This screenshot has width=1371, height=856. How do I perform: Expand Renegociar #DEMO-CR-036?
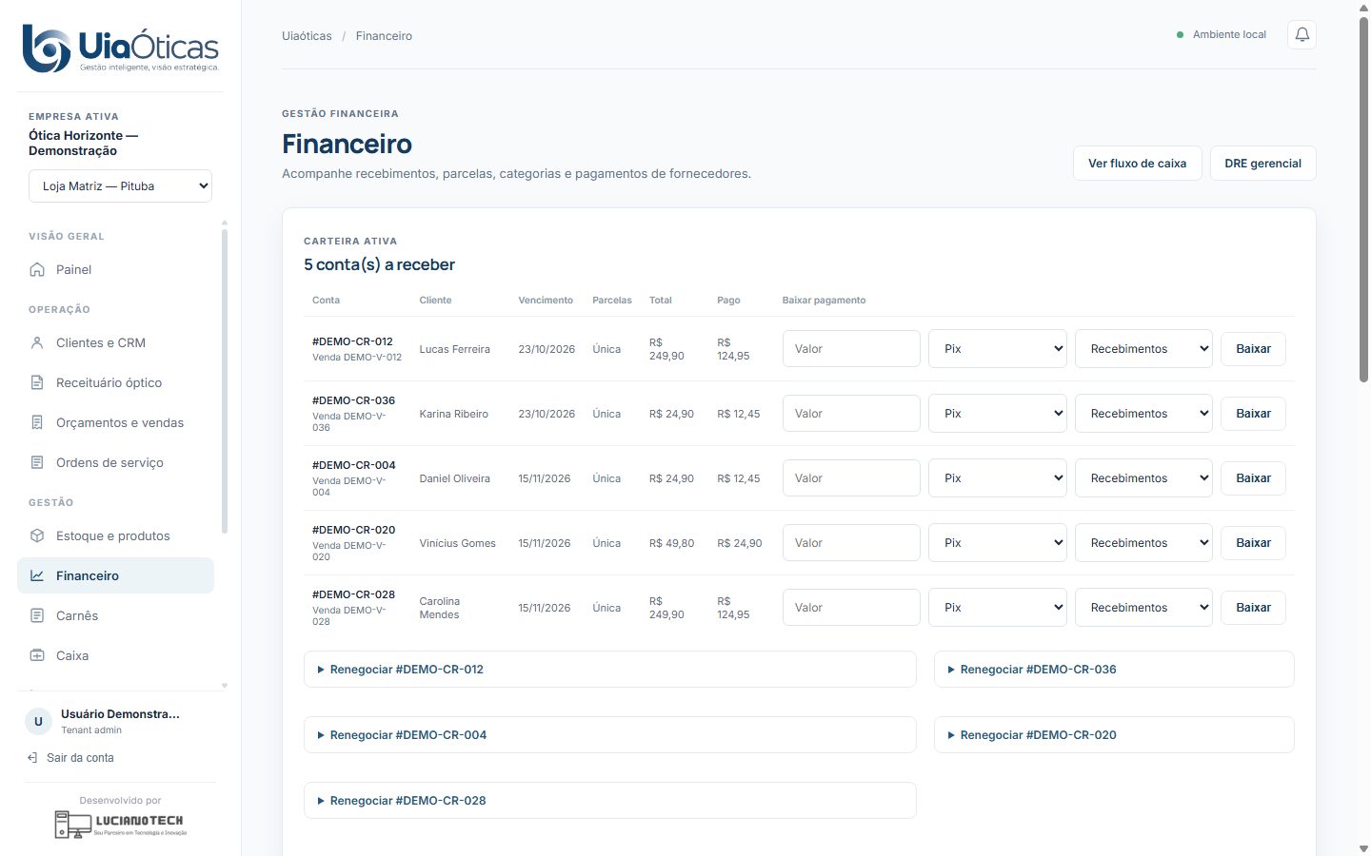click(1114, 670)
